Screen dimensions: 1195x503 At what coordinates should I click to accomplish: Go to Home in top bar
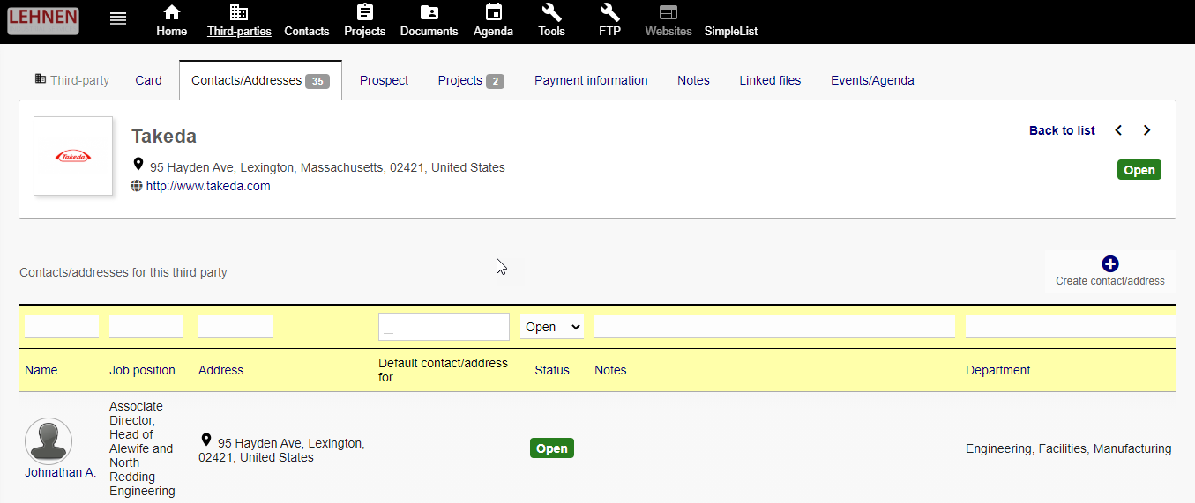(172, 21)
